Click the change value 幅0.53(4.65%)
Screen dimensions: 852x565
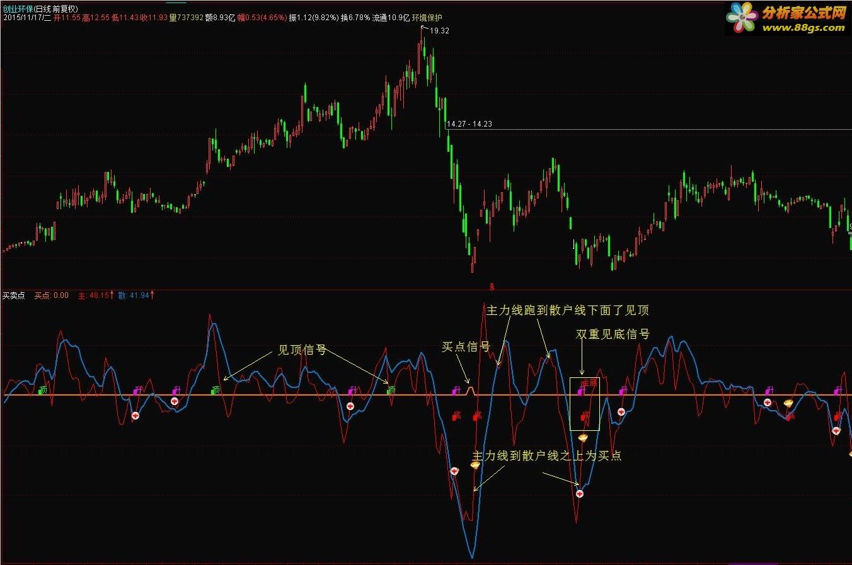point(262,18)
